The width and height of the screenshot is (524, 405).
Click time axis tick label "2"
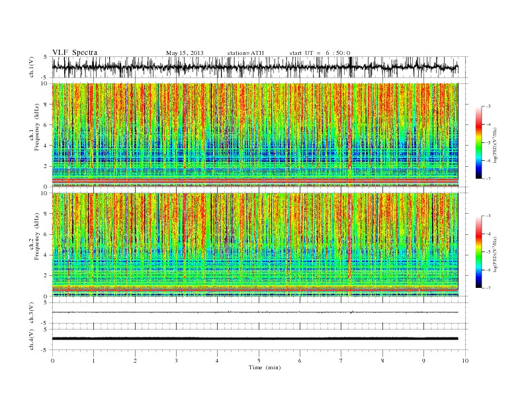click(135, 361)
